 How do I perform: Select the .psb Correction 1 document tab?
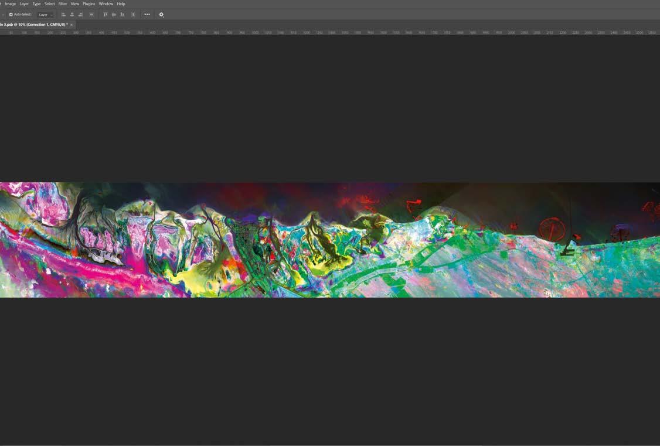point(34,25)
